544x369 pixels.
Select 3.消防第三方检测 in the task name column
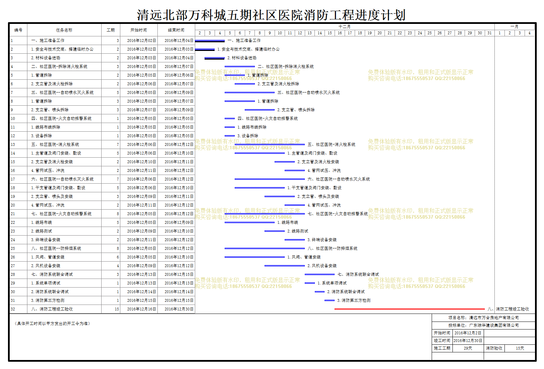coord(48,300)
